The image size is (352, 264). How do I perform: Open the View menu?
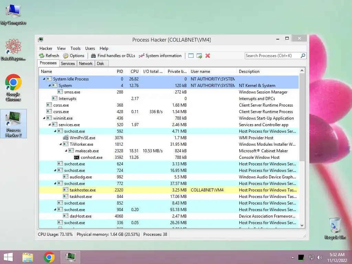(x=61, y=48)
